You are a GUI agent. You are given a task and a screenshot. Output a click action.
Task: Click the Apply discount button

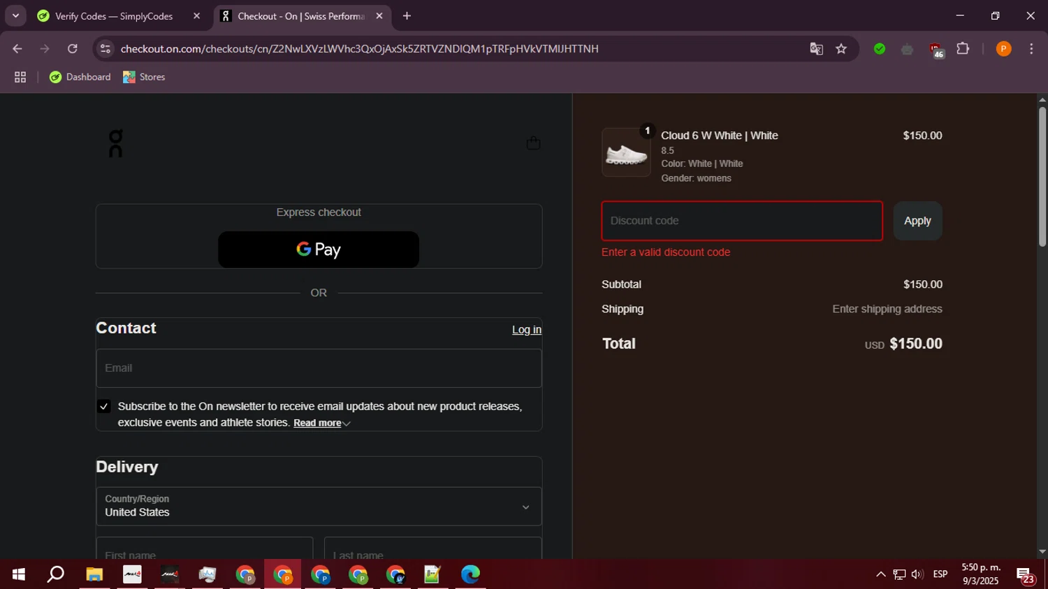[917, 221]
